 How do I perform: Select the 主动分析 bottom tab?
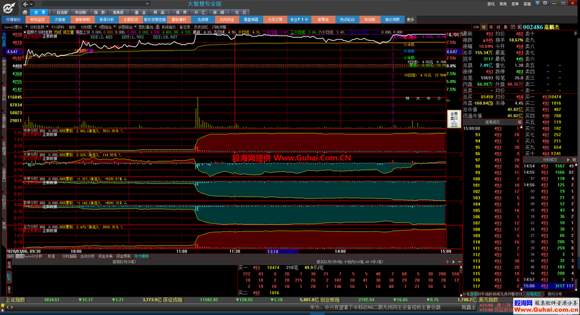[x=87, y=256]
